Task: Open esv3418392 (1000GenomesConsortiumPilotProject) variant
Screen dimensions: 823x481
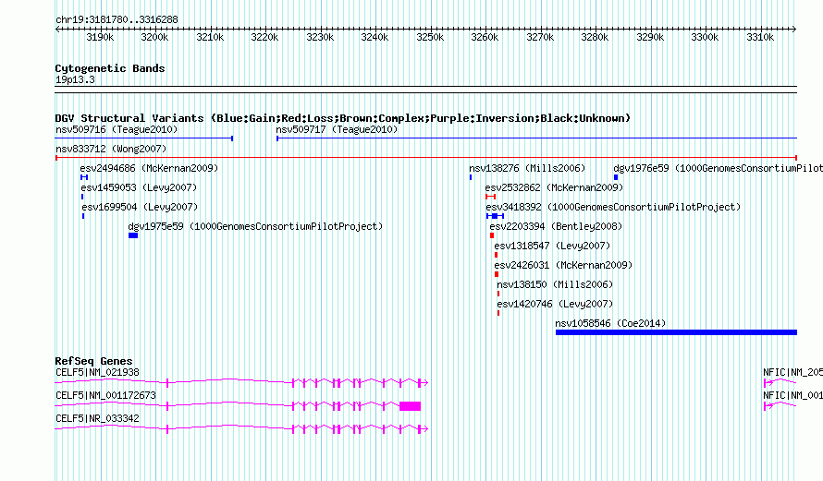Action: (613, 207)
